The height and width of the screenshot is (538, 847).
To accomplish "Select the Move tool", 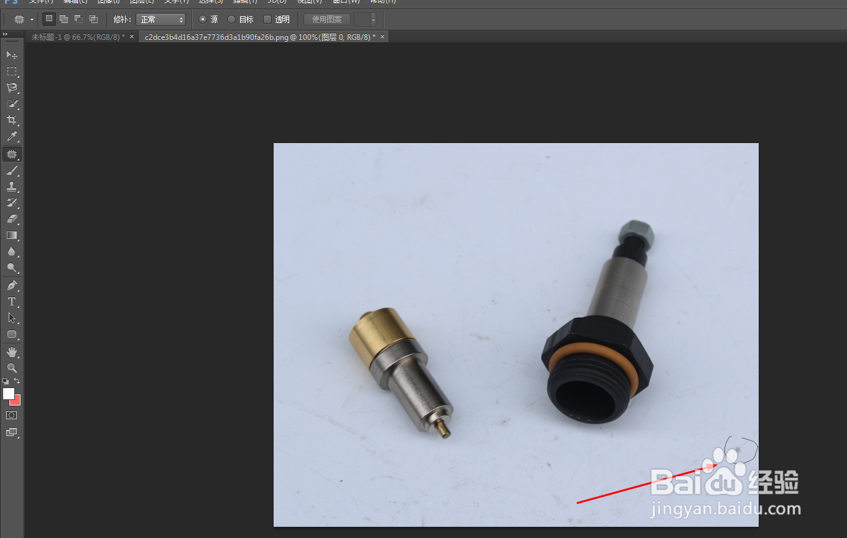I will pyautogui.click(x=12, y=55).
